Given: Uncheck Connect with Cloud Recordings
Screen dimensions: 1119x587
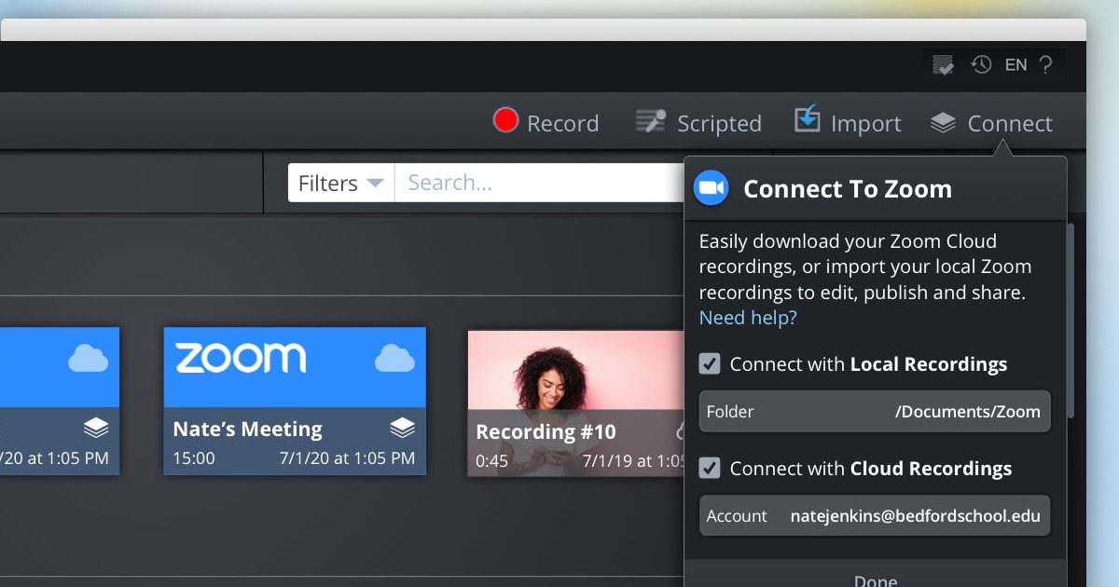Looking at the screenshot, I should click(710, 468).
